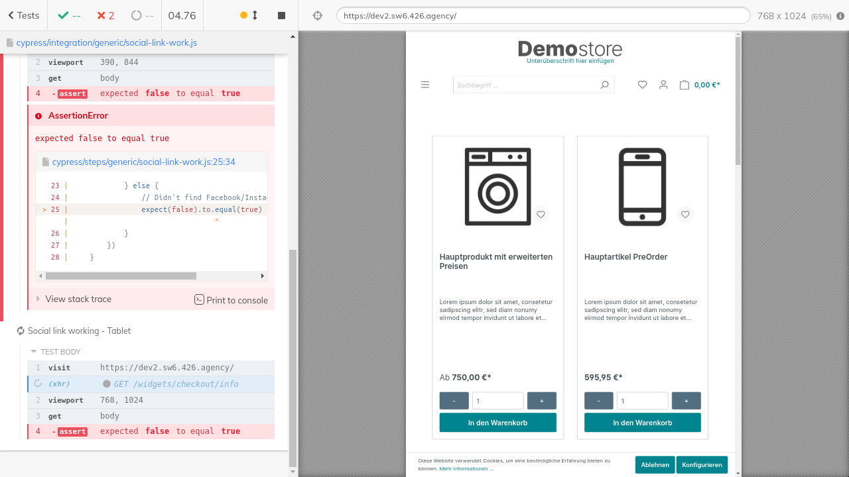Open the shopping cart bag icon
The image size is (849, 477).
684,85
